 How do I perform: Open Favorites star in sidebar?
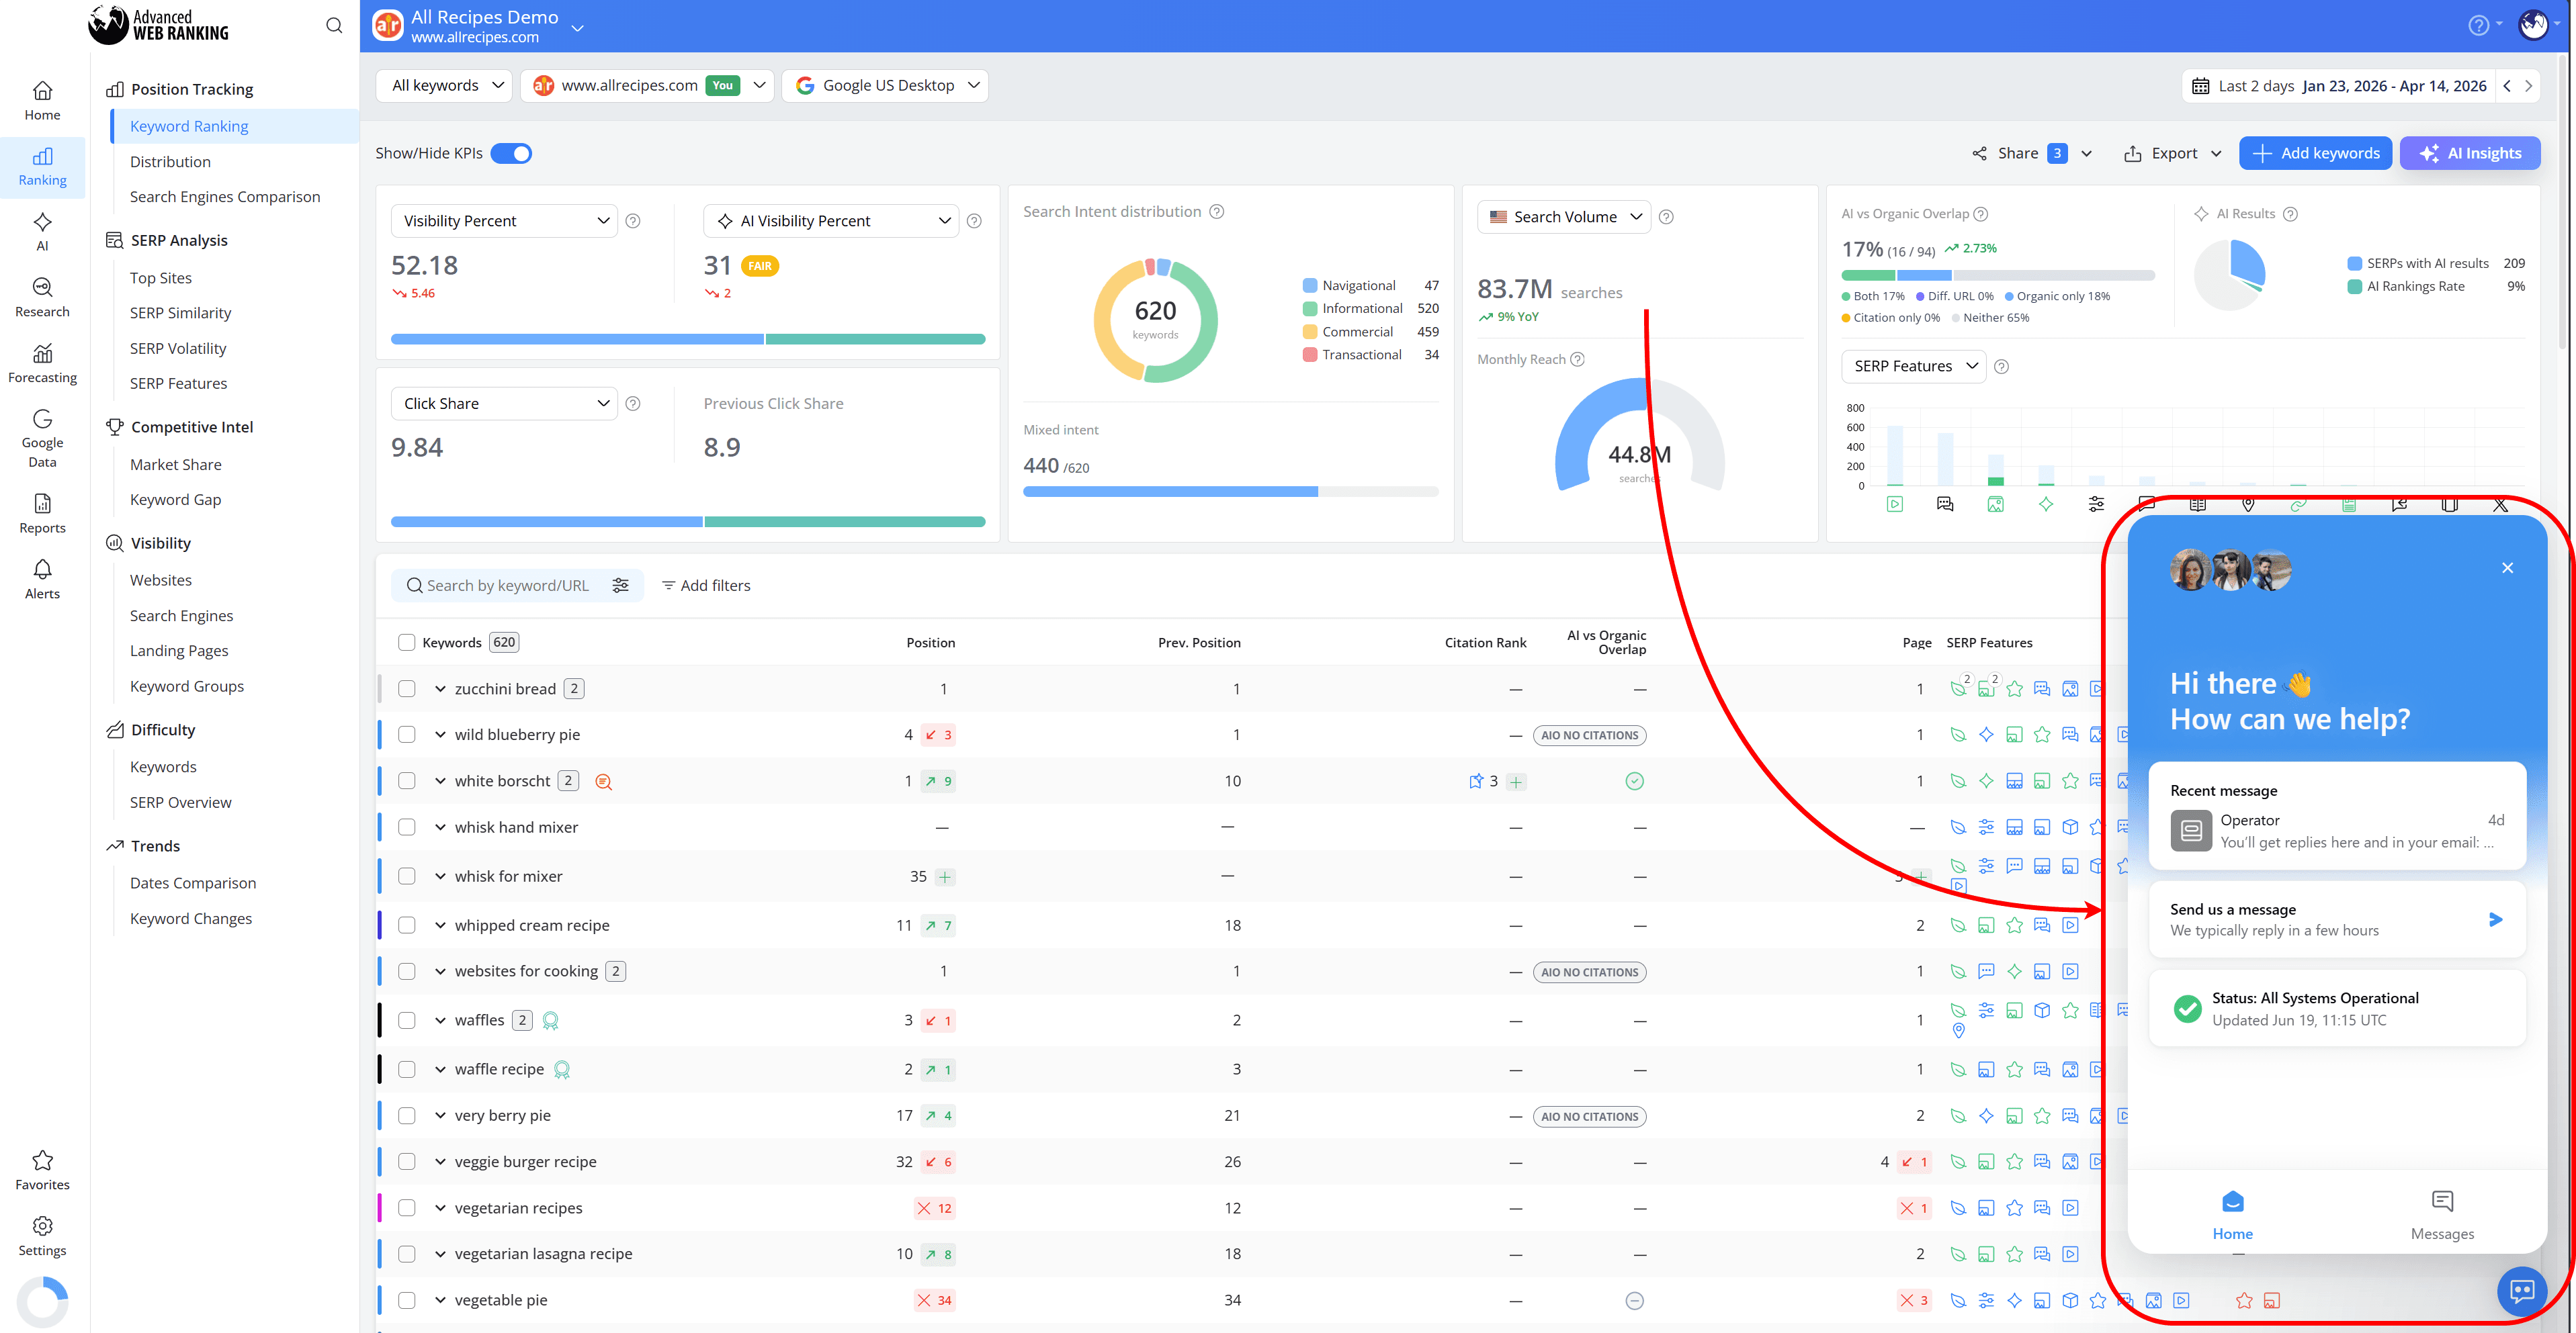(42, 1160)
